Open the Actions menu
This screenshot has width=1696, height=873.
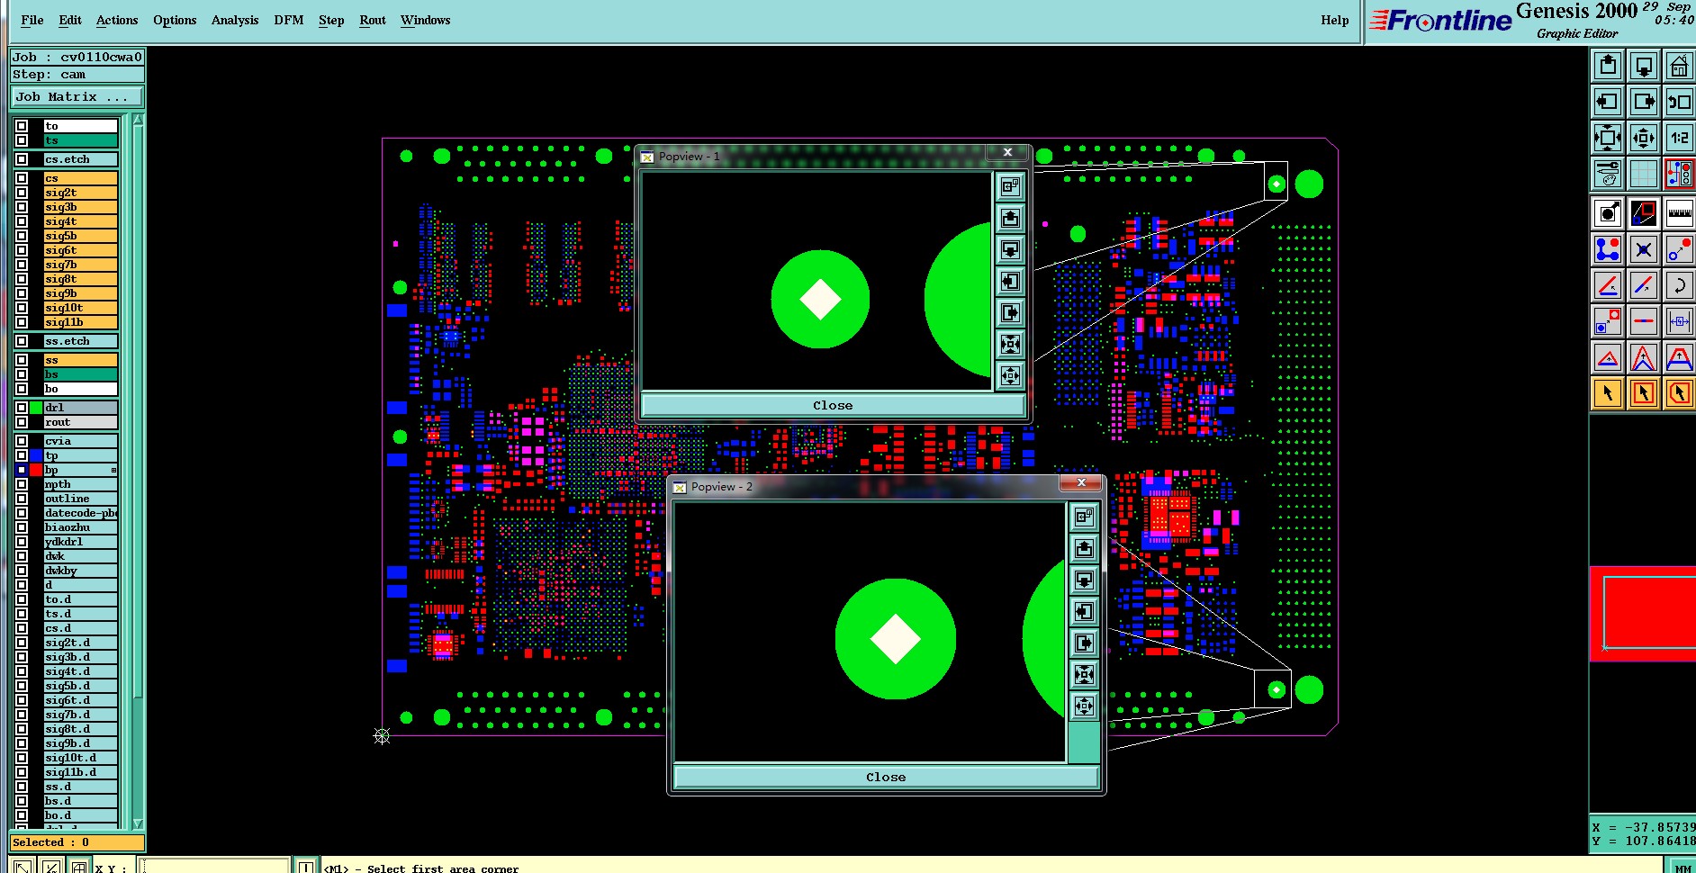tap(117, 20)
